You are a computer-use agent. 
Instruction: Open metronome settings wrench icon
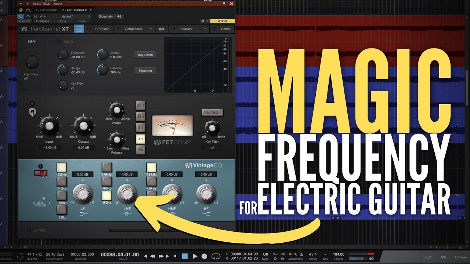point(296,254)
